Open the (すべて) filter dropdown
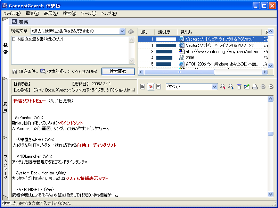 tap(214, 87)
